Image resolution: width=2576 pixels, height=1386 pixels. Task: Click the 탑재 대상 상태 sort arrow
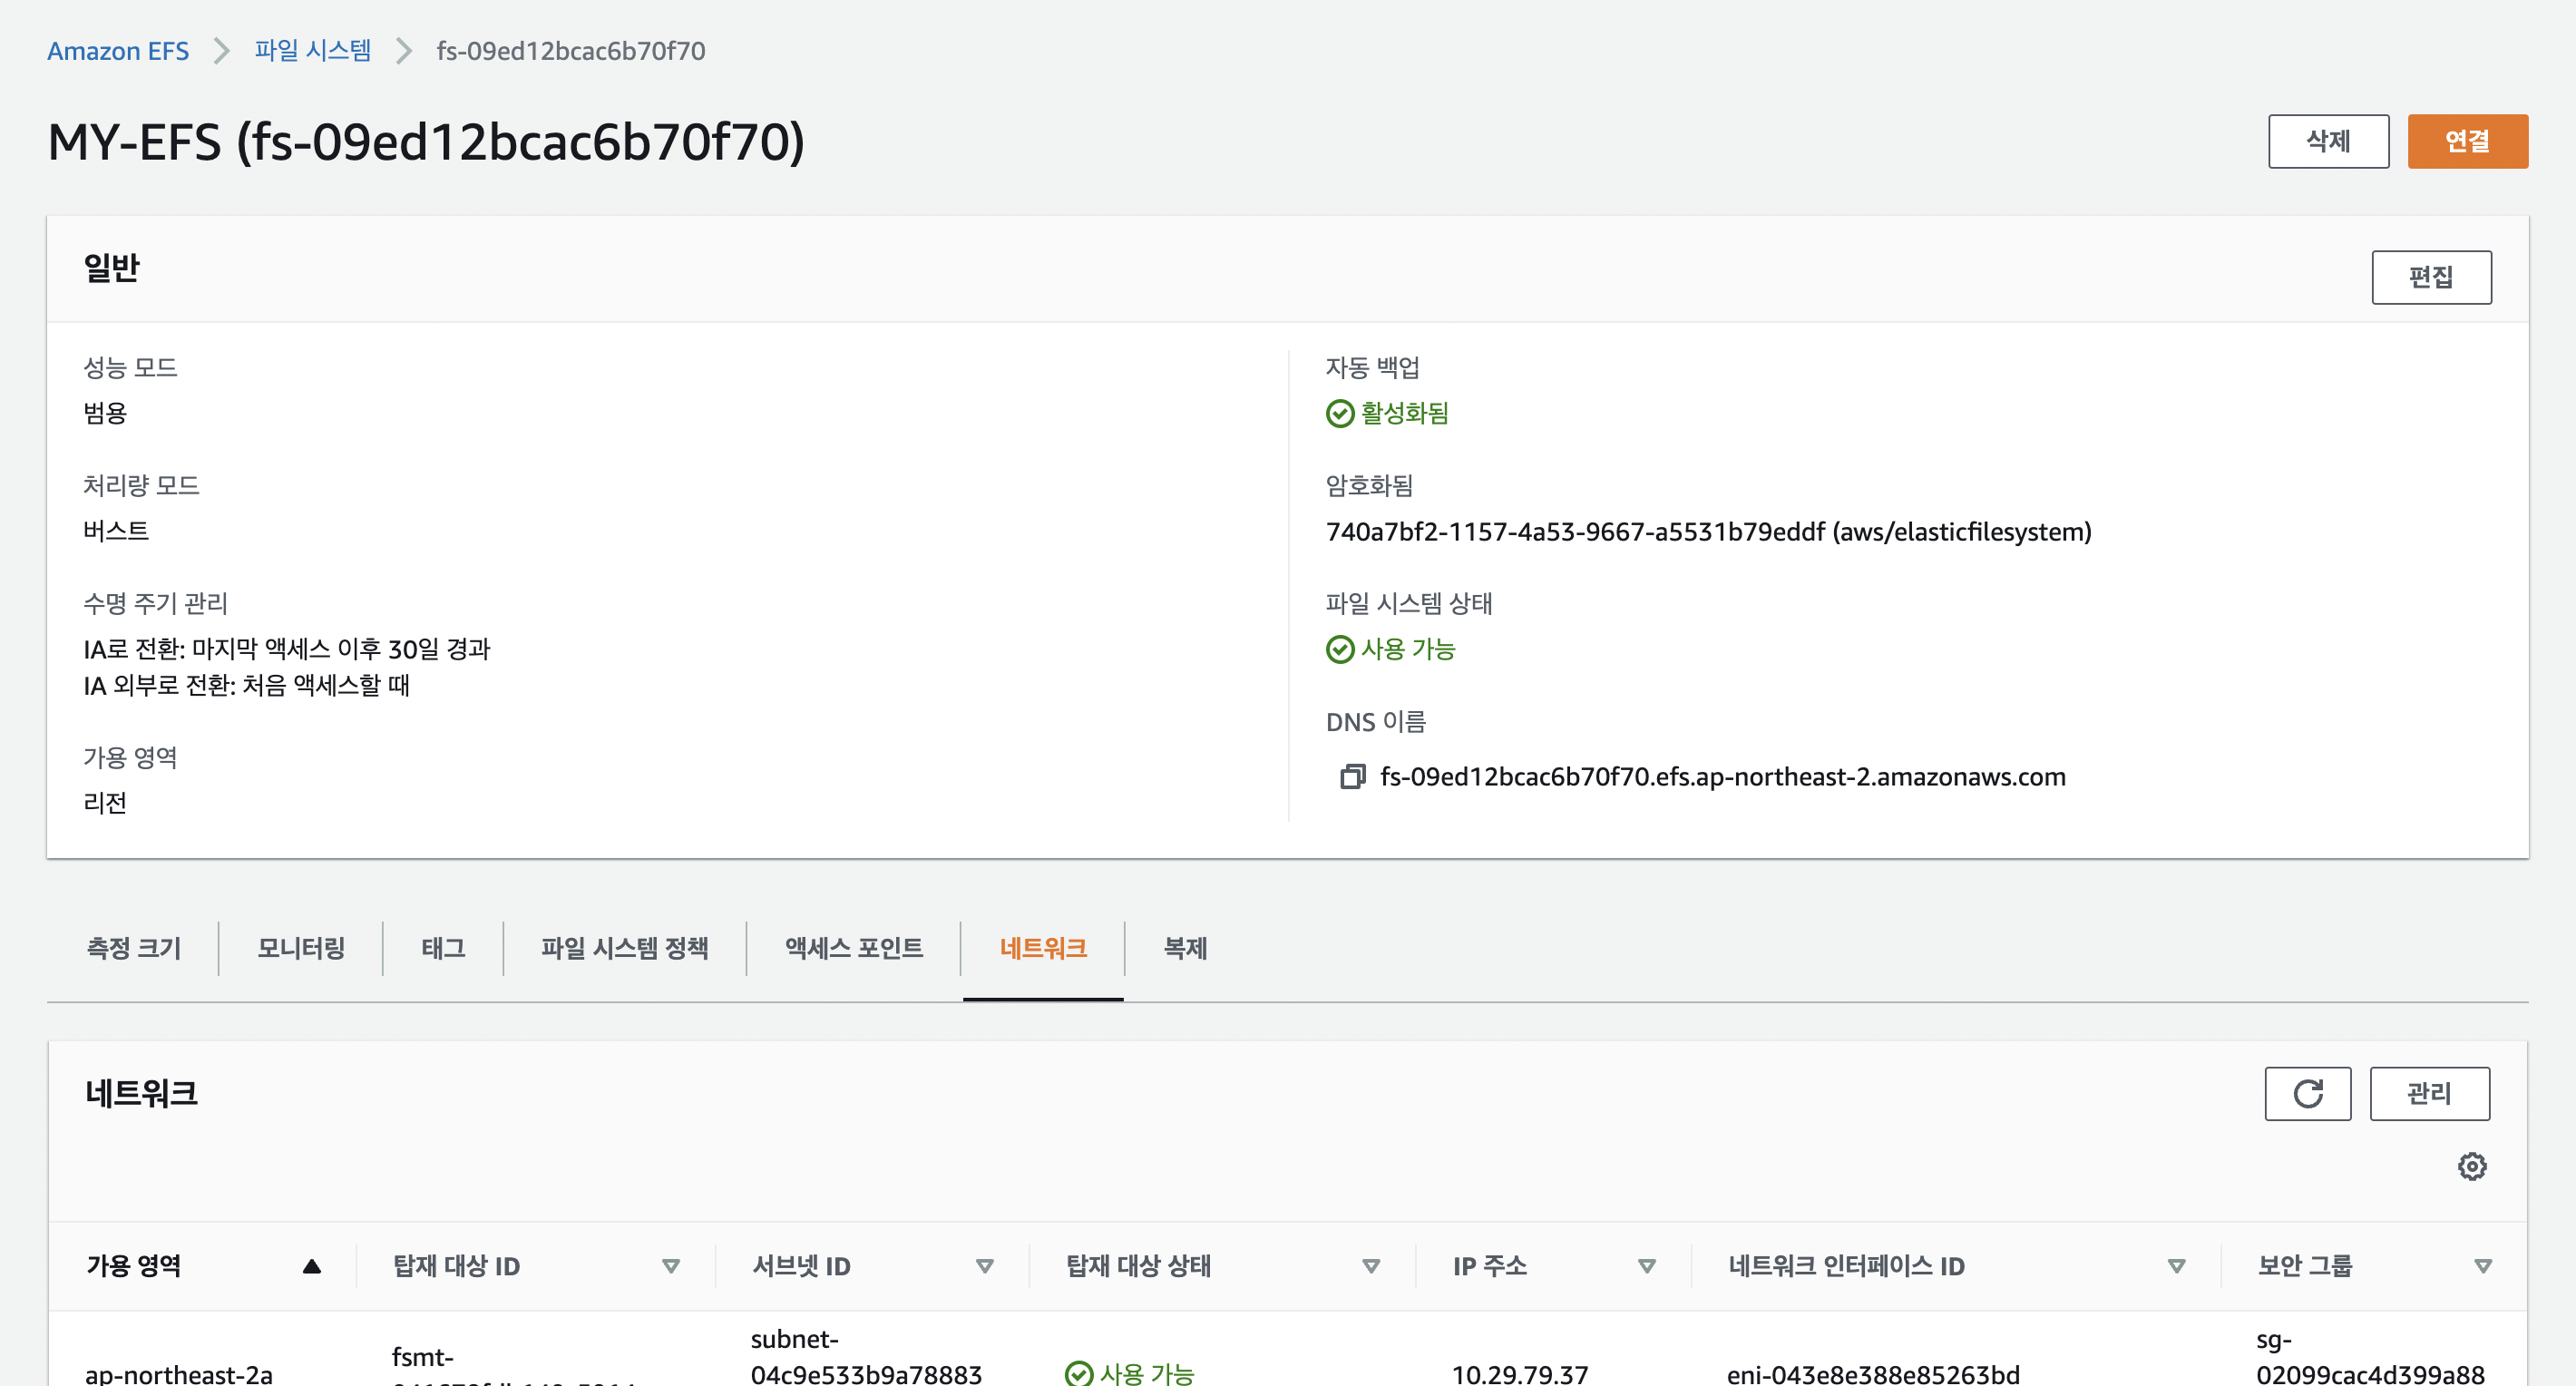click(x=1371, y=1266)
